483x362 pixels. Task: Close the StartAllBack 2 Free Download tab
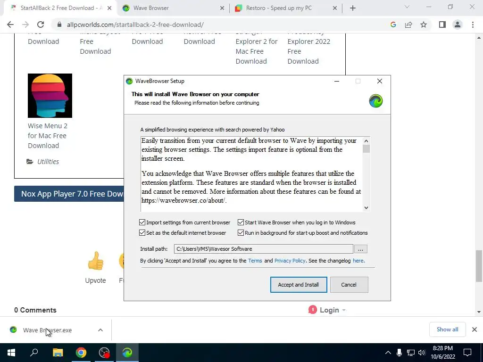[x=109, y=8]
